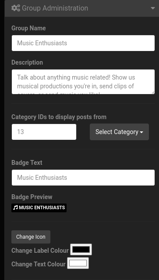This screenshot has width=159, height=280.
Task: Click the MUSIC ENTHUSIASTS badge preview
Action: click(39, 208)
